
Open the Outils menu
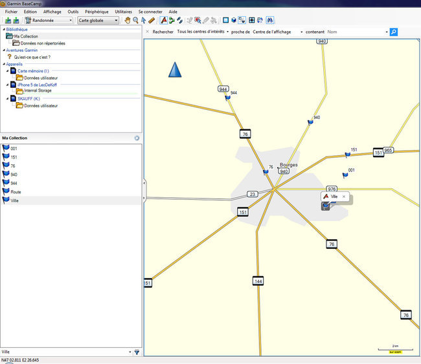pyautogui.click(x=73, y=12)
